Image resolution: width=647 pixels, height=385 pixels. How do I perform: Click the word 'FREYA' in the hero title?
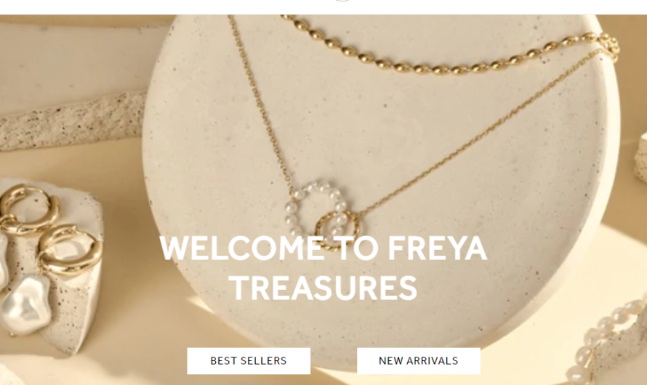pos(438,248)
